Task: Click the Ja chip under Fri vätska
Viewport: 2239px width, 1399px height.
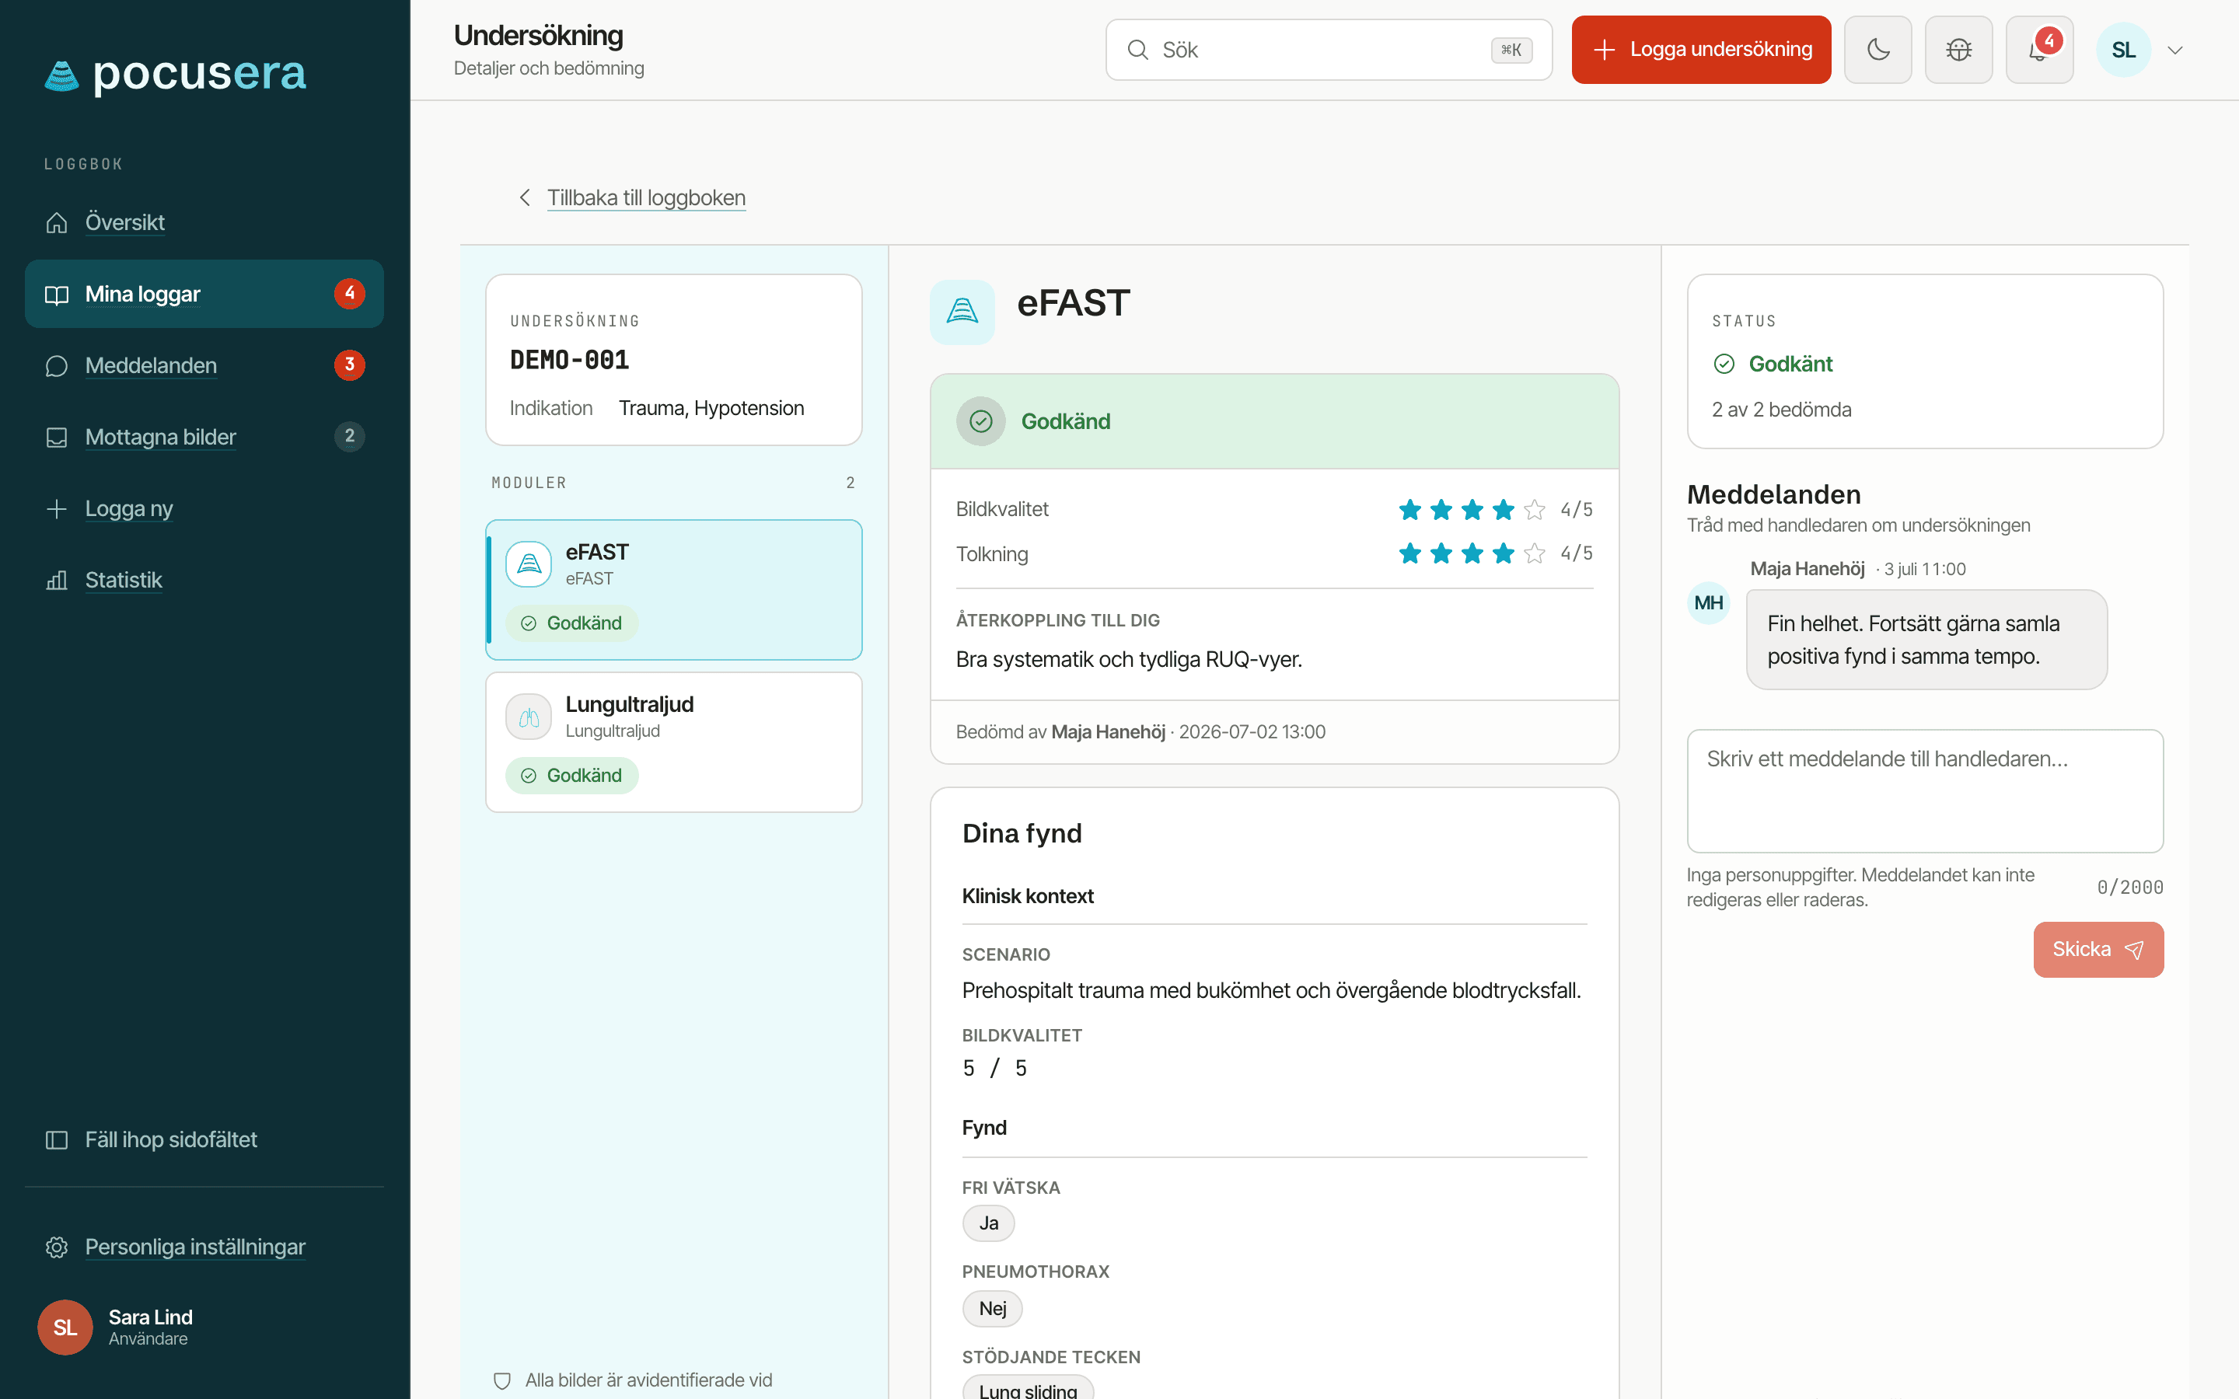Action: tap(988, 1223)
